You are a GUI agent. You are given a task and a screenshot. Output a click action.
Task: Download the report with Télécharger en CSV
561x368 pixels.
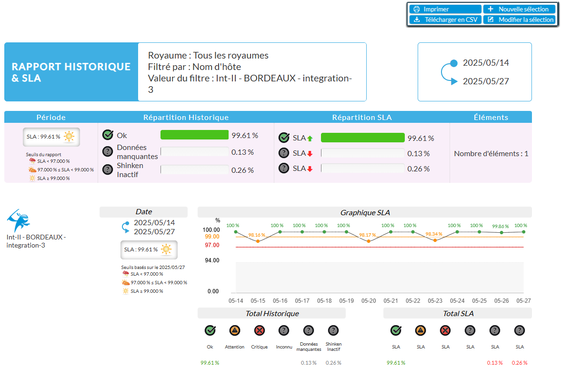pyautogui.click(x=445, y=20)
